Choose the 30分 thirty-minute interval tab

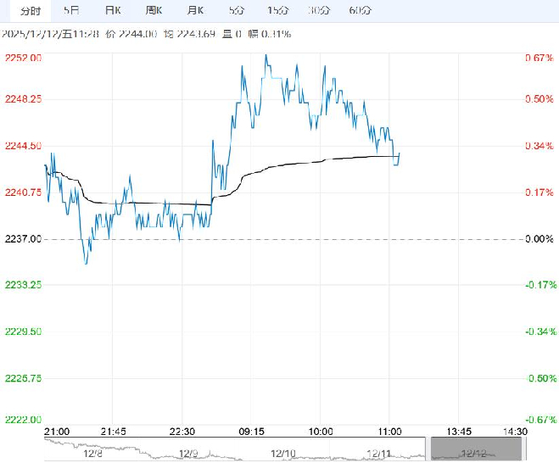tap(319, 10)
